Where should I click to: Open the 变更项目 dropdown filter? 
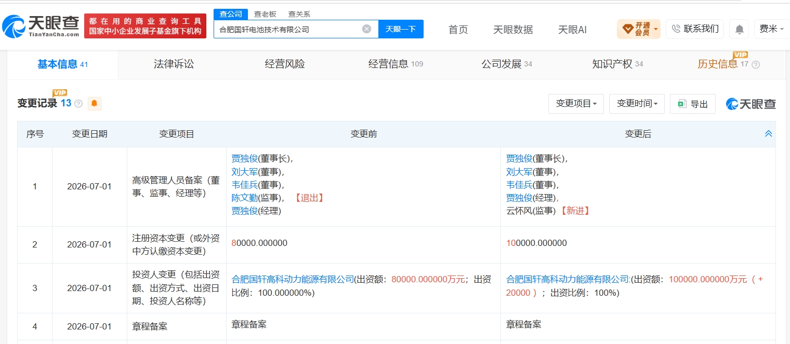[576, 104]
